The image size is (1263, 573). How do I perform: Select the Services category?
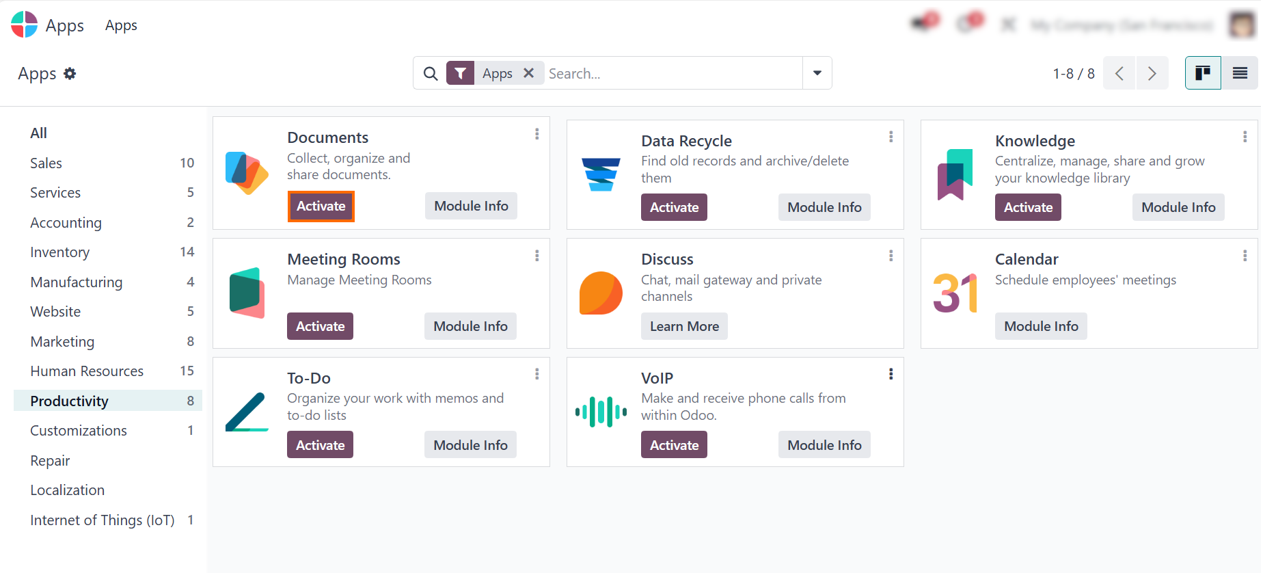(x=108, y=193)
